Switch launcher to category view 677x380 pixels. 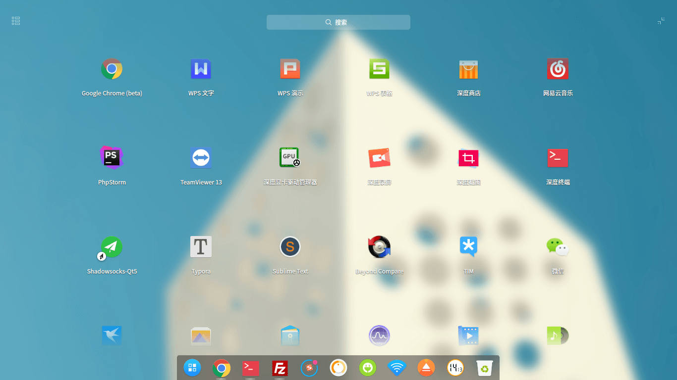coord(16,21)
